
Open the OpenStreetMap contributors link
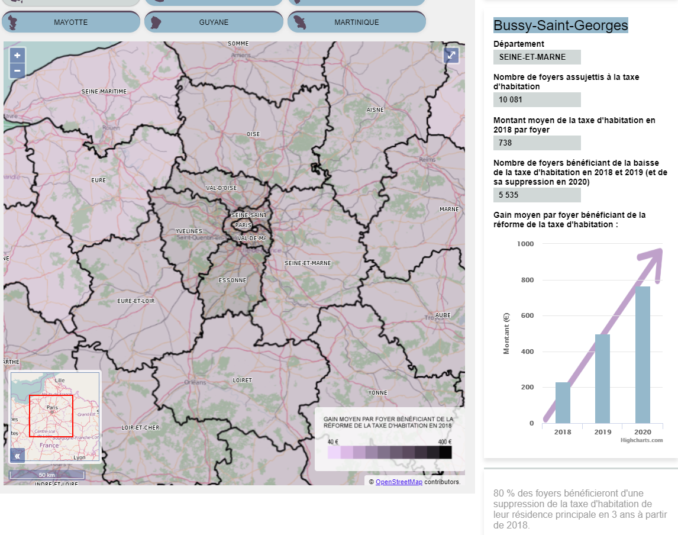[399, 482]
